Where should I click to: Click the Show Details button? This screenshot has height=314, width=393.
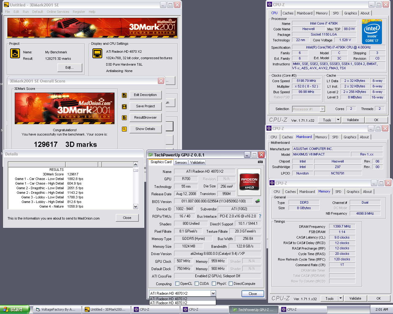[145, 129]
